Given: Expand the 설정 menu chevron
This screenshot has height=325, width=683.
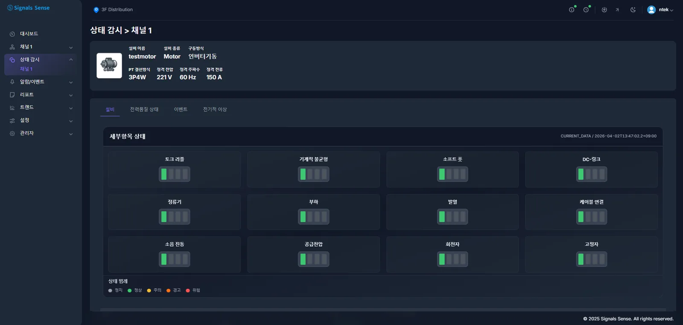Looking at the screenshot, I should [x=71, y=121].
